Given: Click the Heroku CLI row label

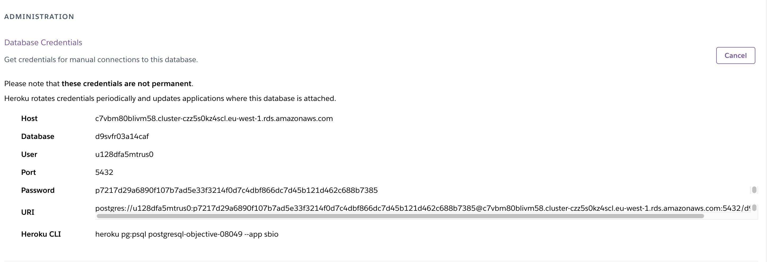Looking at the screenshot, I should pos(41,234).
